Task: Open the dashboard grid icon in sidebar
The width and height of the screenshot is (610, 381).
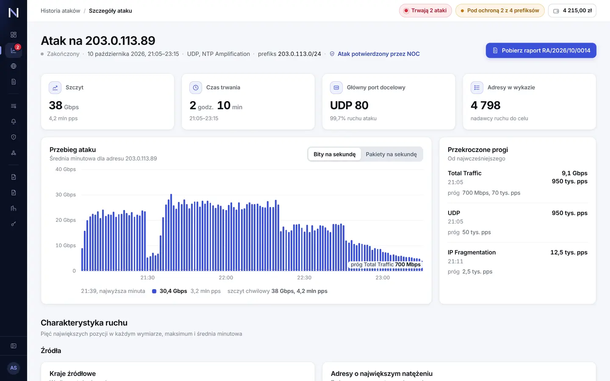Action: click(14, 35)
